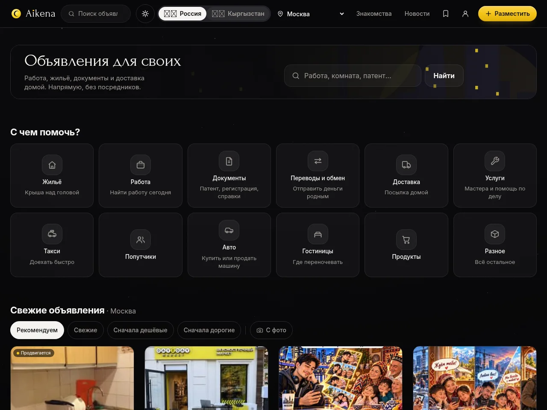Toggle the light/dark theme sun icon
The height and width of the screenshot is (410, 547).
click(145, 14)
